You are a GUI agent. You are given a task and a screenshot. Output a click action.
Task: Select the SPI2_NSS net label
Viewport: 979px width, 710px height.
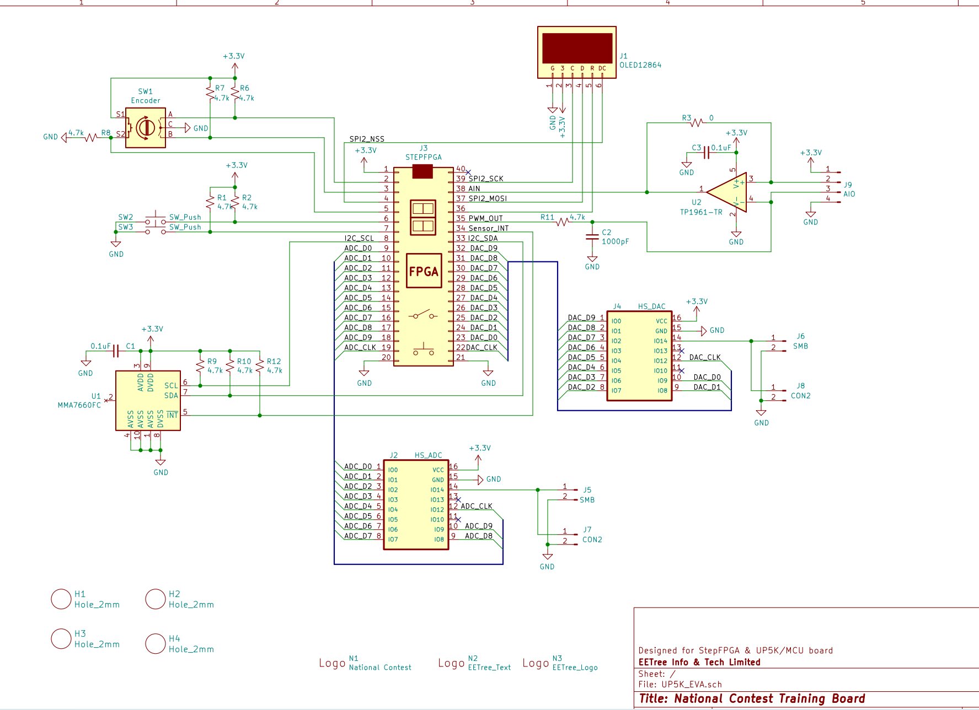(x=367, y=139)
